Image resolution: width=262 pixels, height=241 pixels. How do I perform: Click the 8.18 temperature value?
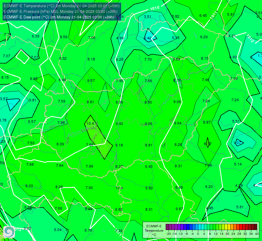[x=91, y=59]
